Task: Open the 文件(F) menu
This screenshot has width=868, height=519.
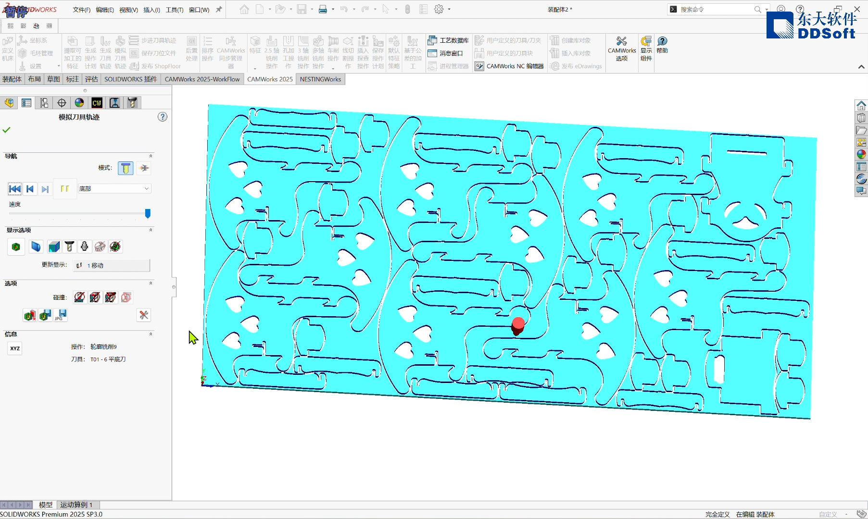Action: pyautogui.click(x=82, y=10)
